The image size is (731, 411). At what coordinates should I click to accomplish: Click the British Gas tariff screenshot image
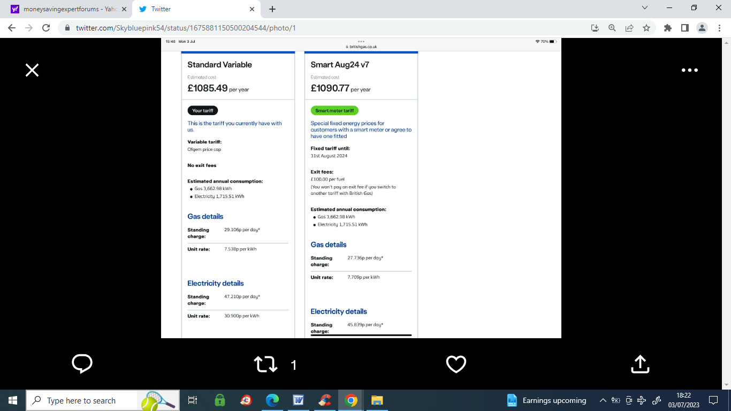[361, 188]
